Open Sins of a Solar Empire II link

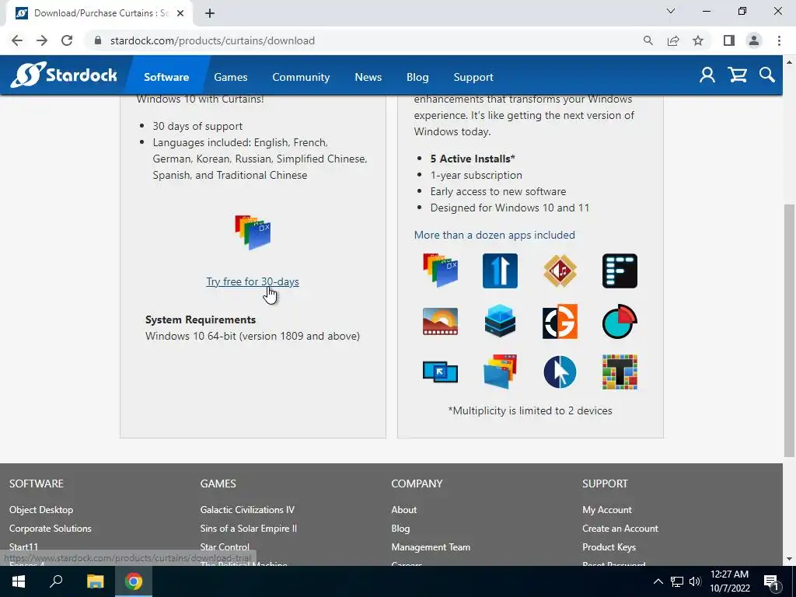point(248,529)
